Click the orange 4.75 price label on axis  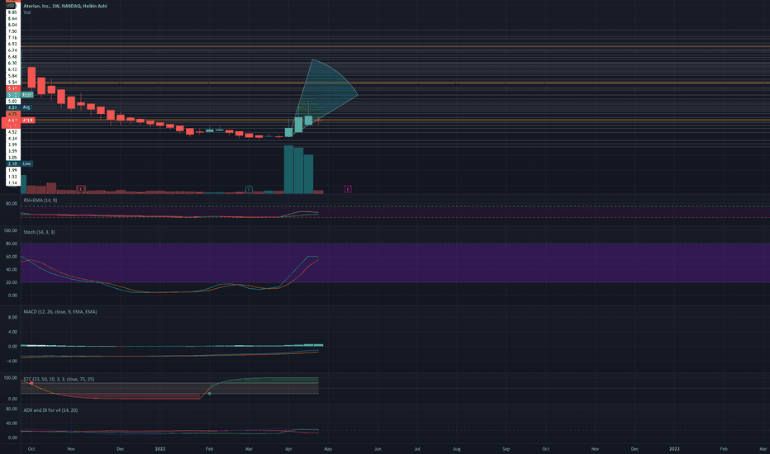click(12, 114)
